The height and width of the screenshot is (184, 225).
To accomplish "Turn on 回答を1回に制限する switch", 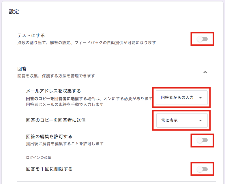I will tap(202, 169).
